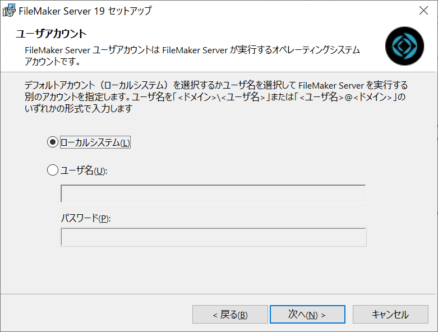Click the ローカルシステム(L) label text
This screenshot has height=332, width=438.
point(95,142)
